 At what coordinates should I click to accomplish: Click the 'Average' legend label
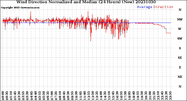(x=144, y=7)
